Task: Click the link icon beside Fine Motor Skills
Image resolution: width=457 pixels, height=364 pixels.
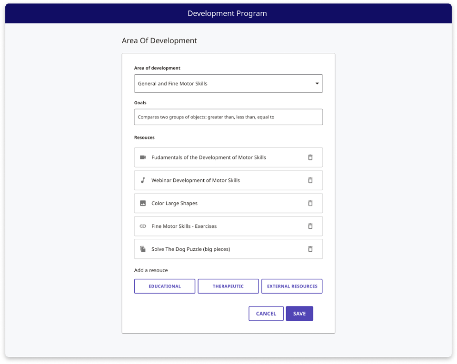Action: pos(143,226)
